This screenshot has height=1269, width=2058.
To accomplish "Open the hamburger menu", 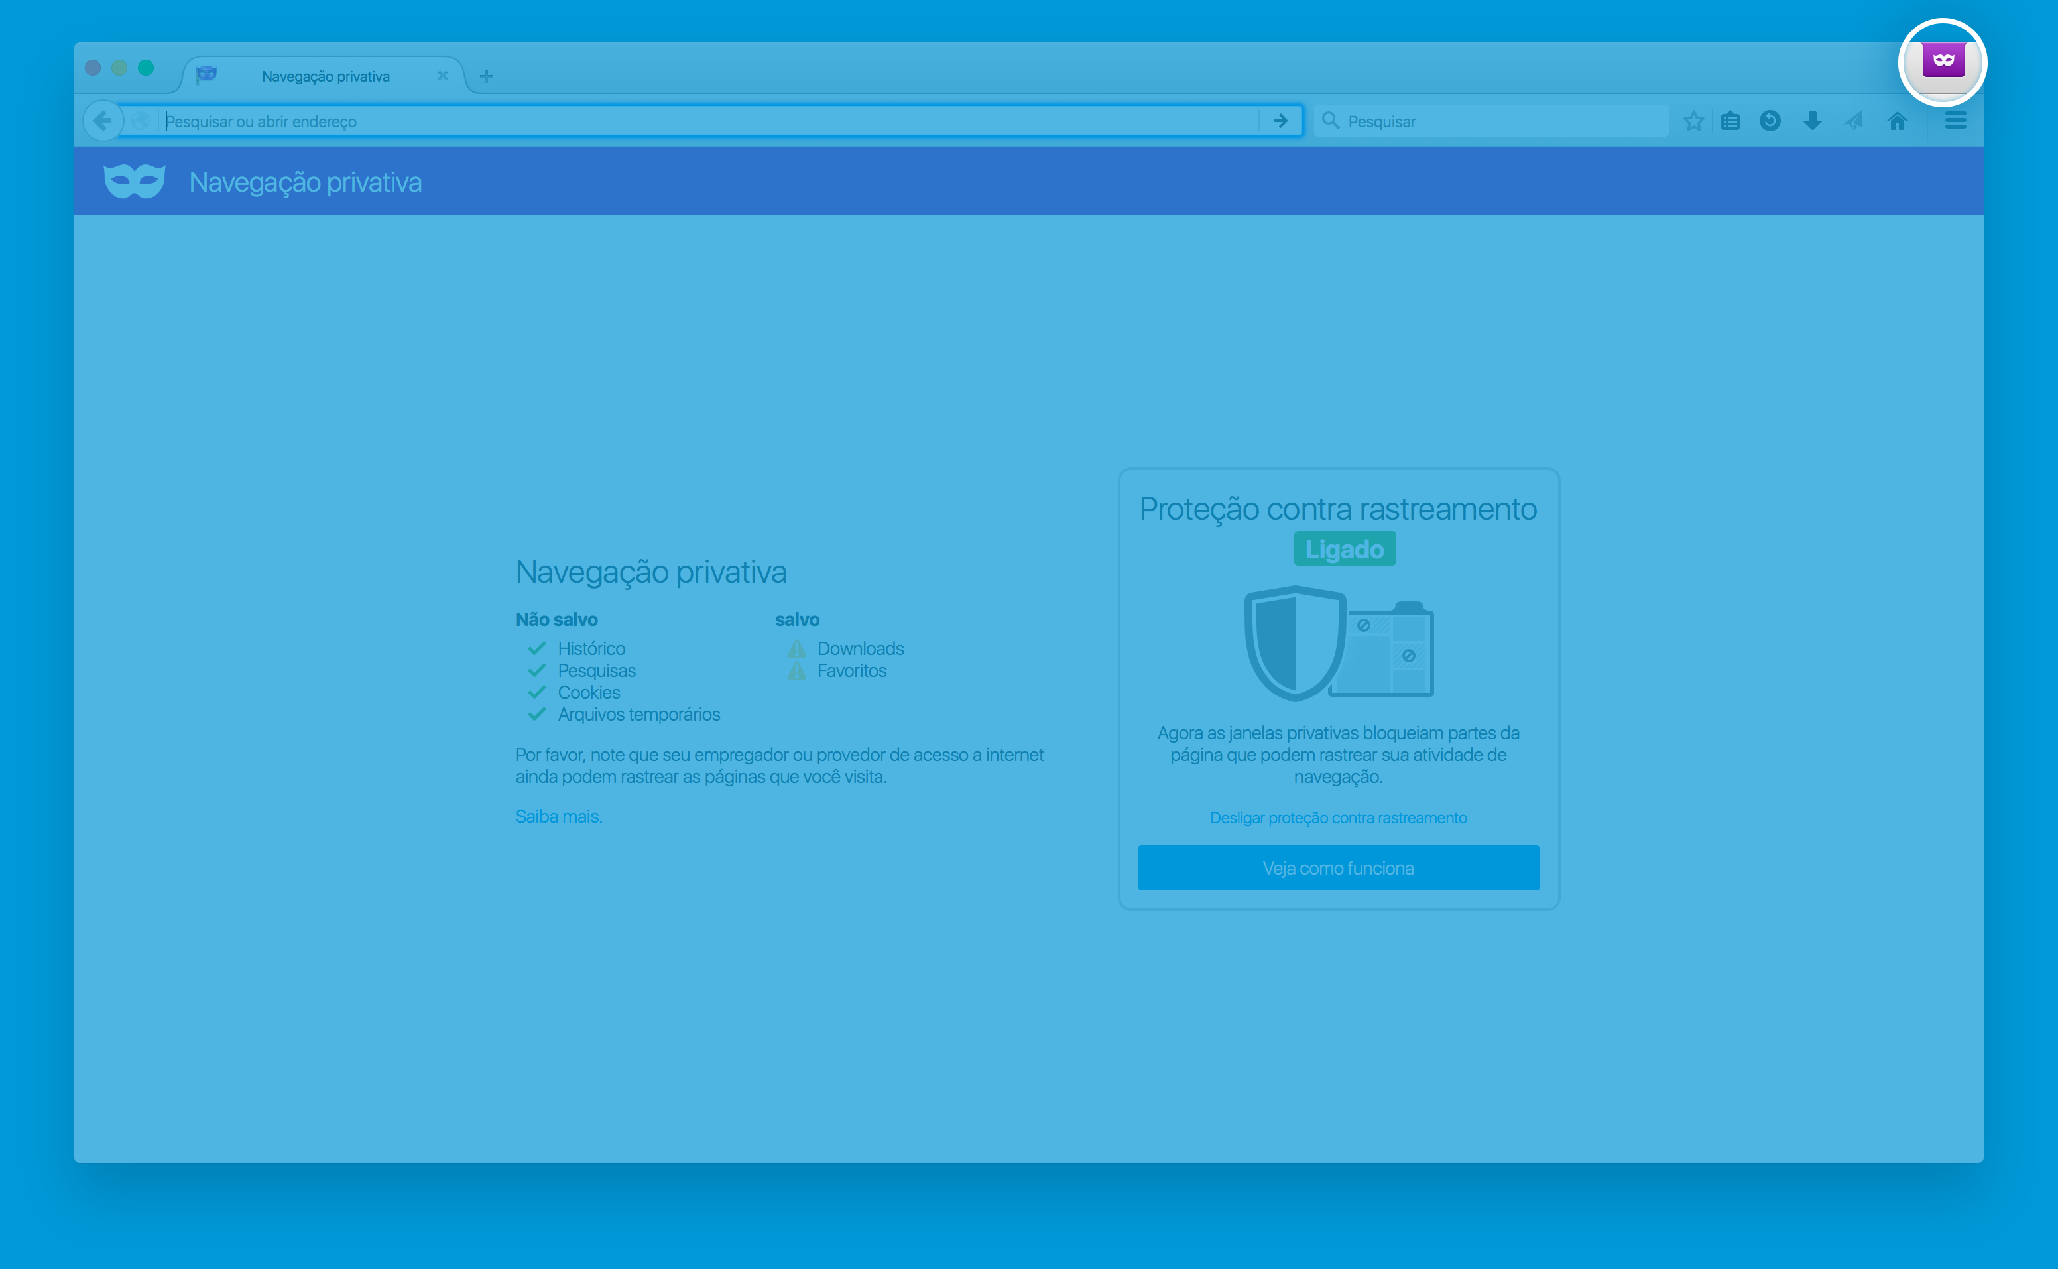I will click(x=1956, y=121).
